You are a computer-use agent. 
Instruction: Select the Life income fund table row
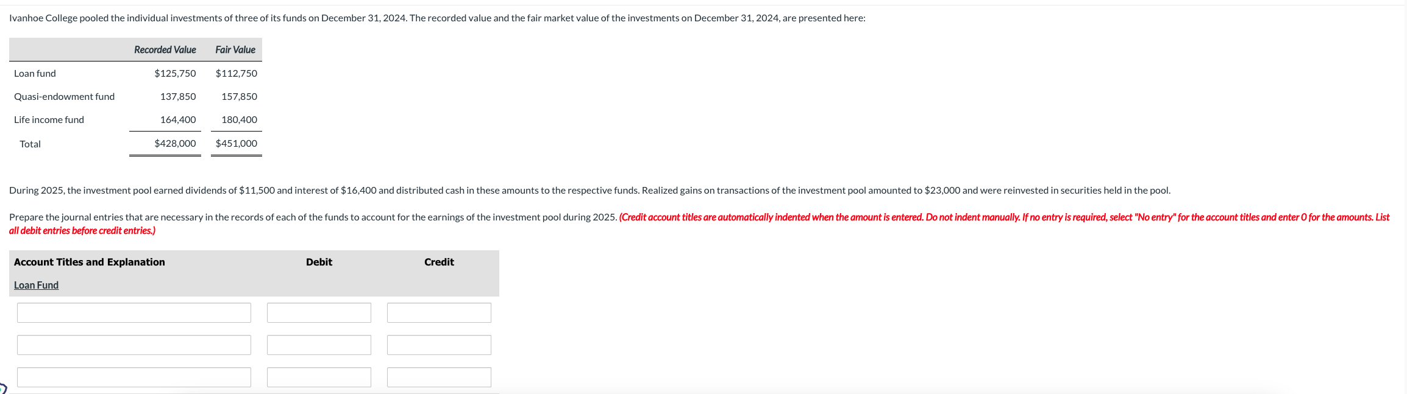[49, 119]
